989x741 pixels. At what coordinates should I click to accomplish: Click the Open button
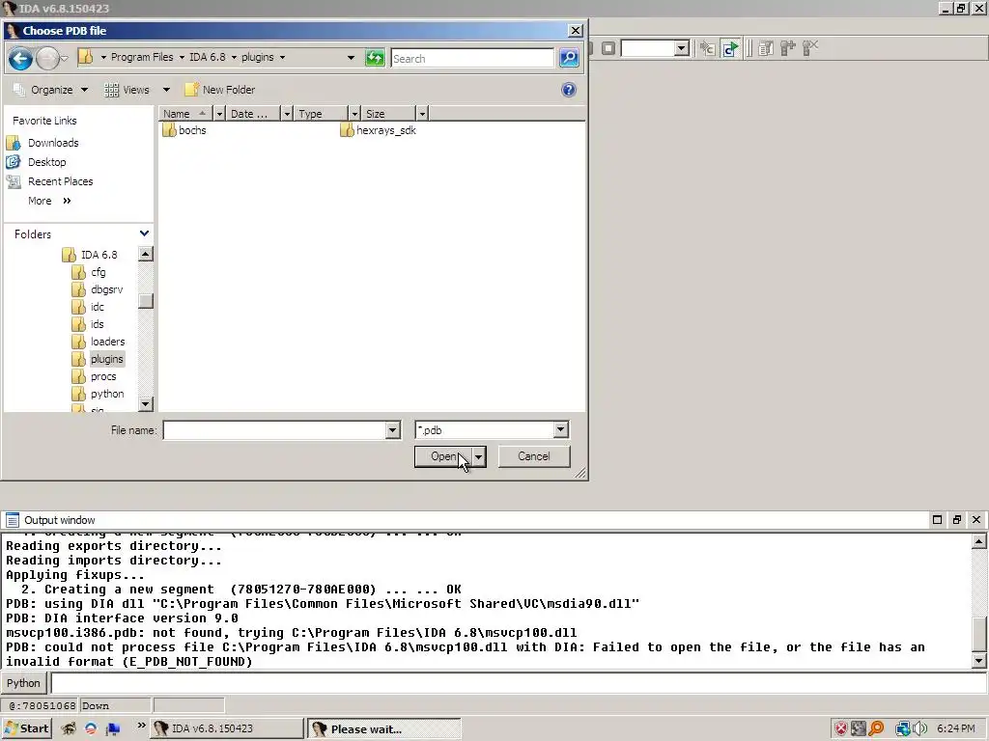point(443,456)
